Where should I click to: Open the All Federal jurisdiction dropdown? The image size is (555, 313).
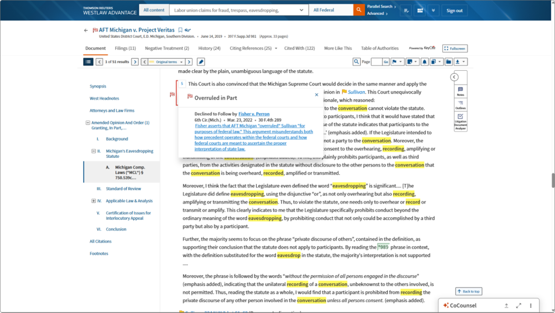pyautogui.click(x=330, y=10)
